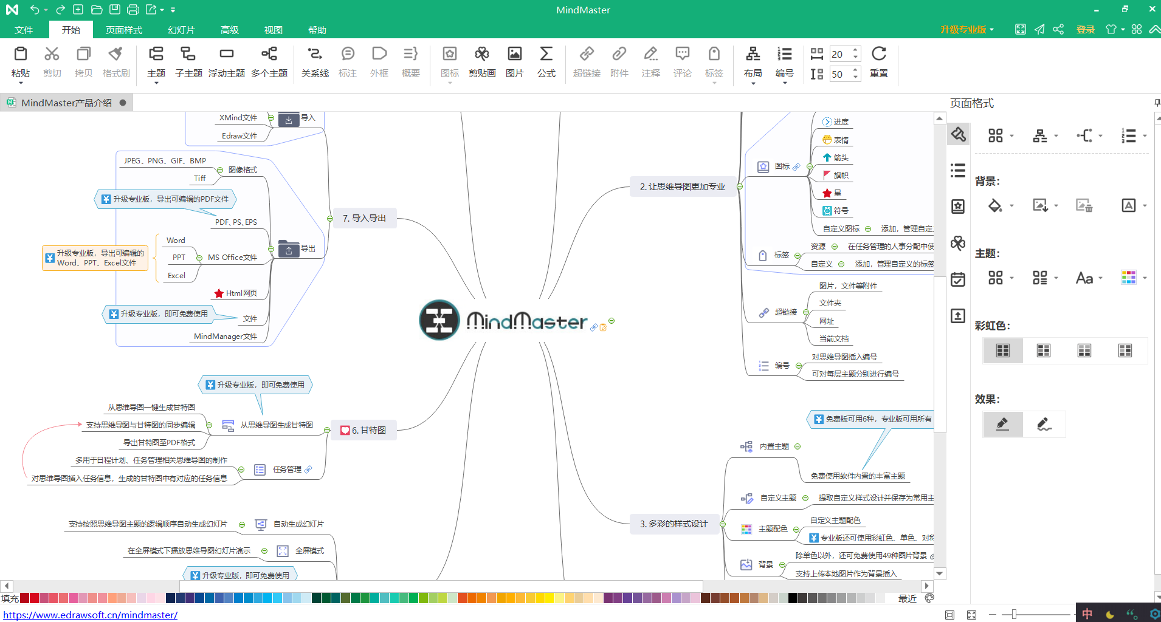Switch to the 视图 tab
The height and width of the screenshot is (622, 1161).
274,30
